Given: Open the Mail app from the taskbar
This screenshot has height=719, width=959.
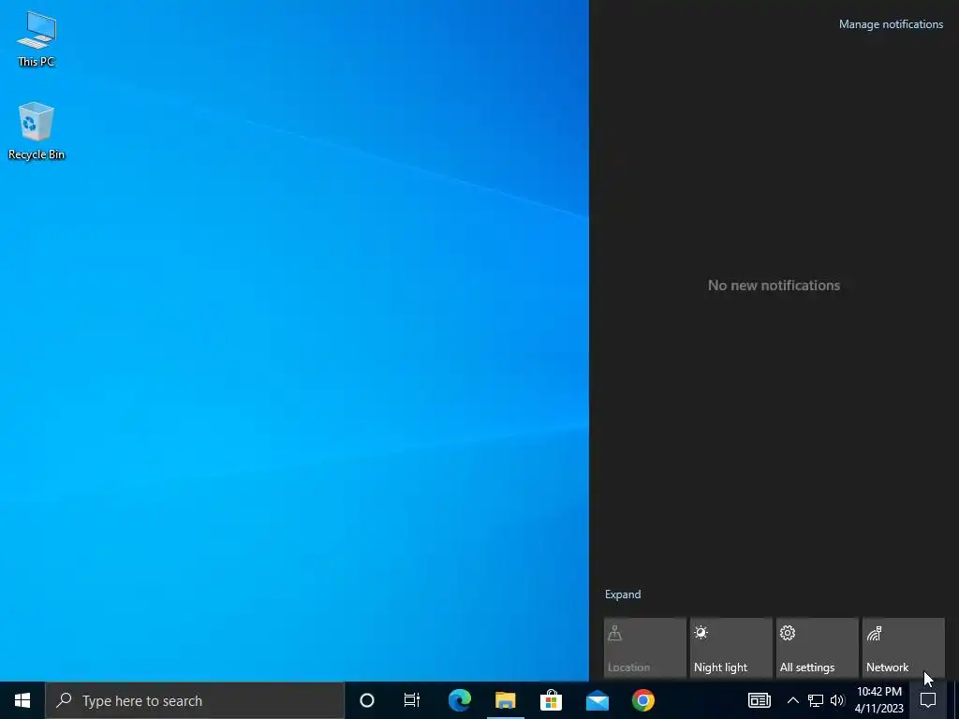Looking at the screenshot, I should coord(597,700).
